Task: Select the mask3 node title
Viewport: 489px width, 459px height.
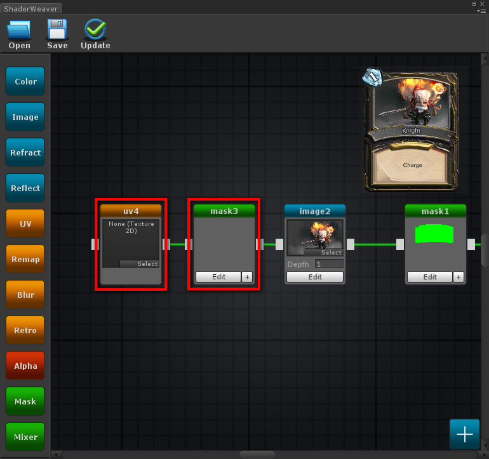Action: 224,211
